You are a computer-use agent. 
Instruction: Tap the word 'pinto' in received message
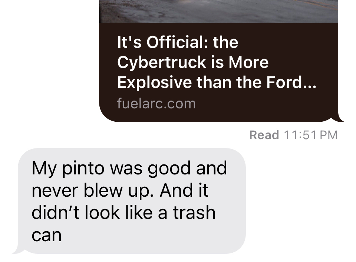point(83,168)
